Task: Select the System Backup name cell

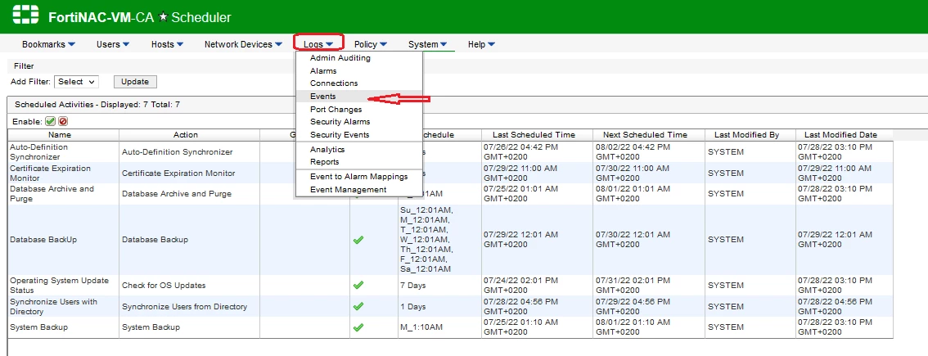Action: (63, 327)
